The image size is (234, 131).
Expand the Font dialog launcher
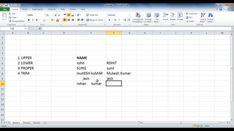click(x=60, y=25)
